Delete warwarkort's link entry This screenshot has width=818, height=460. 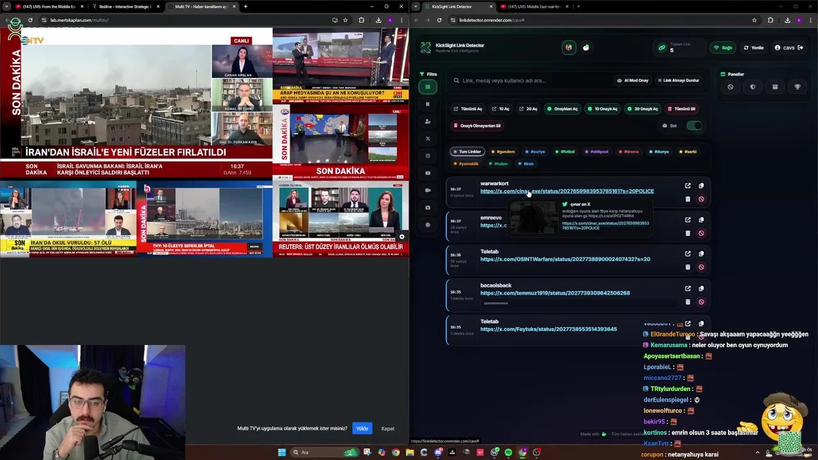tap(688, 199)
